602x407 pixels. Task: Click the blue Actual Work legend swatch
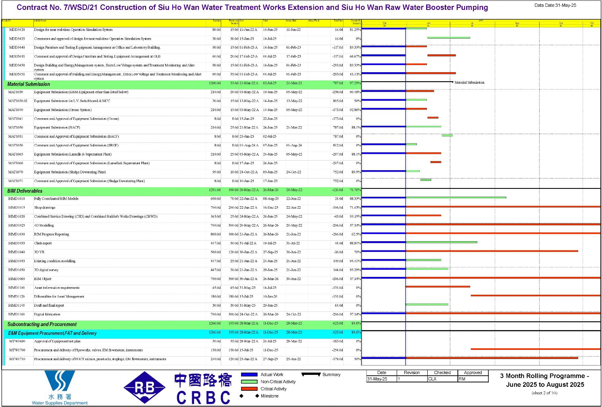point(249,374)
